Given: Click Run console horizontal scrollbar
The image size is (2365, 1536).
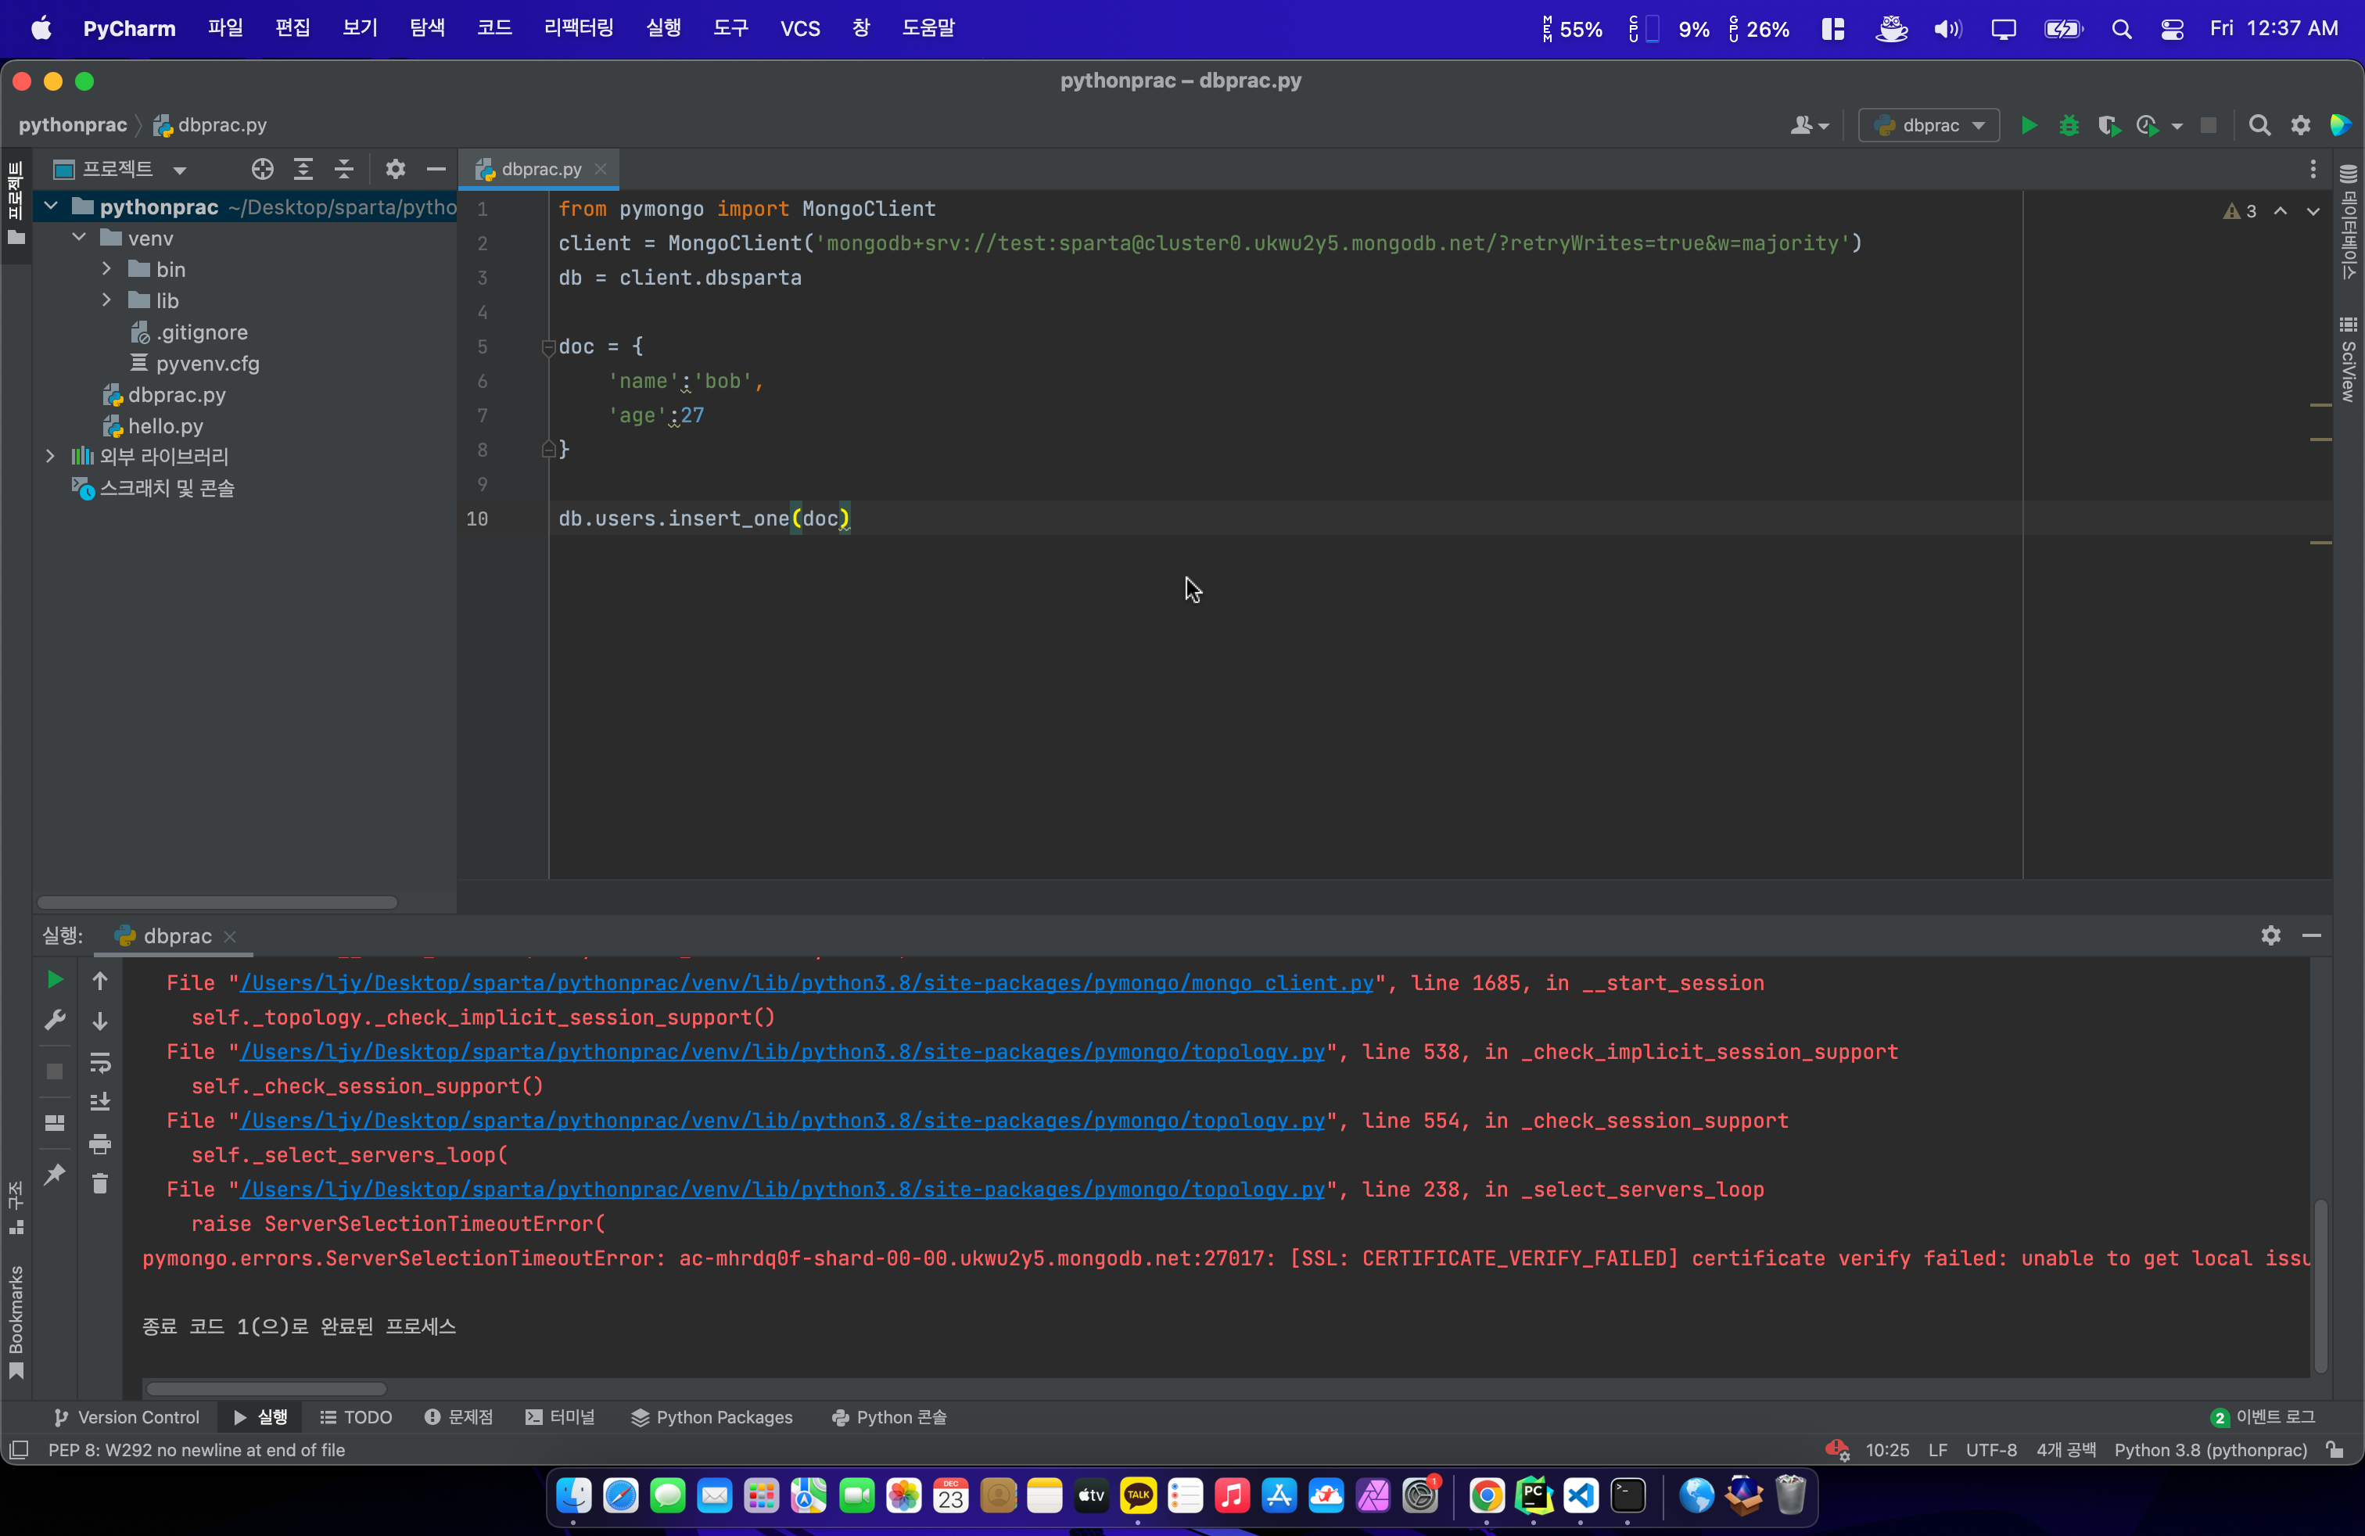Looking at the screenshot, I should click(x=265, y=1388).
